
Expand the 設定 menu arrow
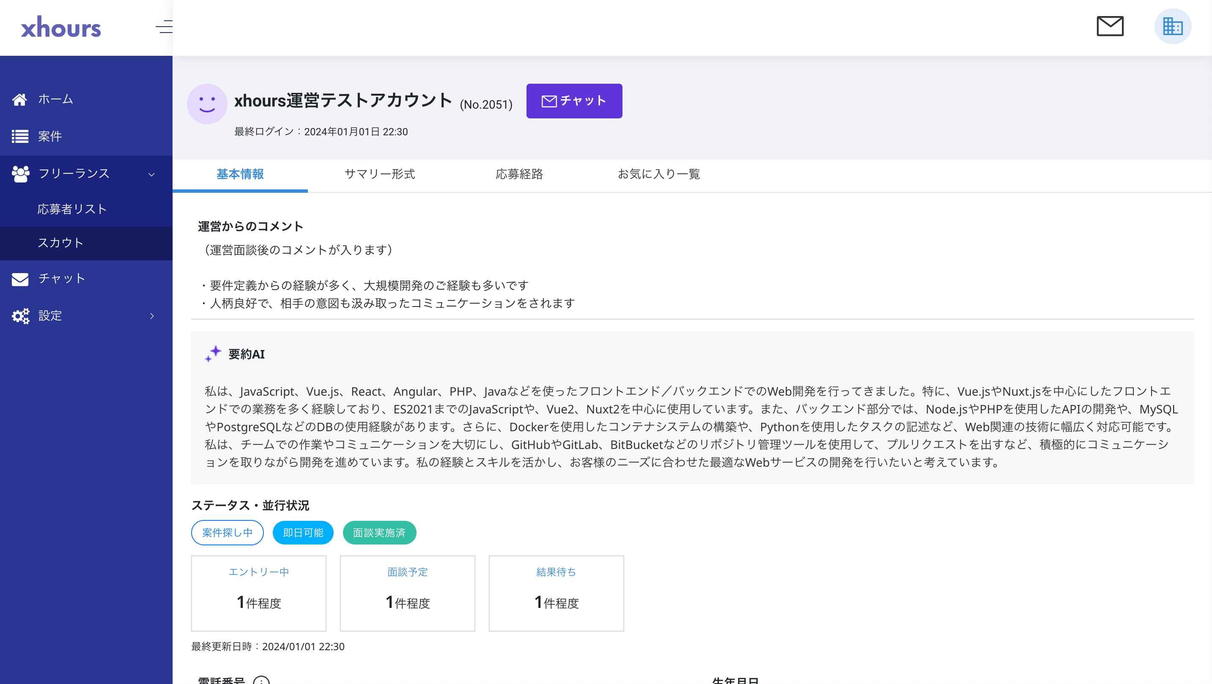pyautogui.click(x=151, y=316)
